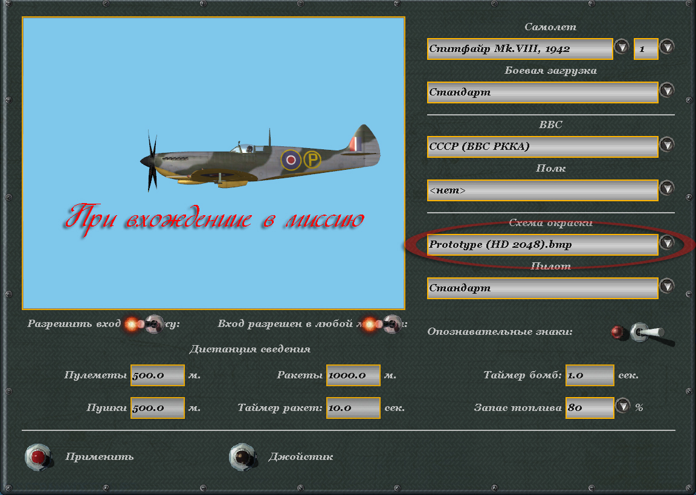Click the arrow beside Запас топлива
This screenshot has height=495, width=696.
(623, 406)
